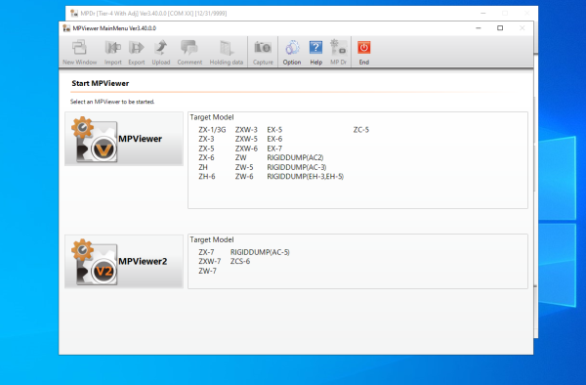Open the Option settings icon

292,53
